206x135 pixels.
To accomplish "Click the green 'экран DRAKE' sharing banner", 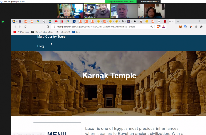I will click(x=121, y=2).
